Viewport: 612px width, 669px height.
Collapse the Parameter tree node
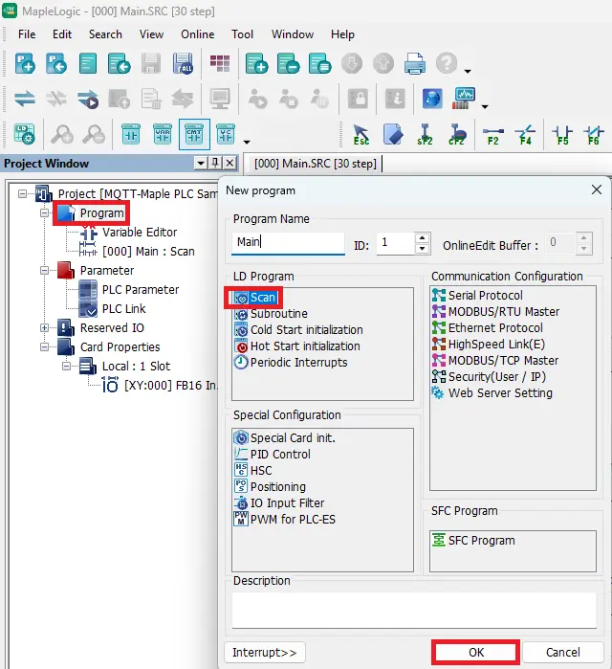point(44,271)
